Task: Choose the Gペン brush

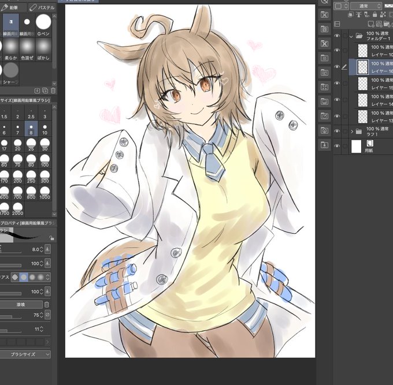Action: pyautogui.click(x=43, y=25)
